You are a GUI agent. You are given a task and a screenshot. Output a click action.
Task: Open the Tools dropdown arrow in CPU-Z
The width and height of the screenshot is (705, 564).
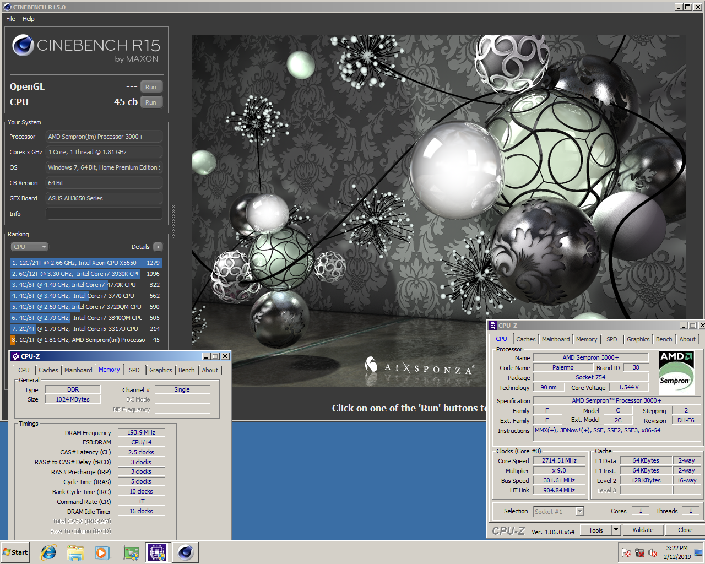pyautogui.click(x=616, y=530)
